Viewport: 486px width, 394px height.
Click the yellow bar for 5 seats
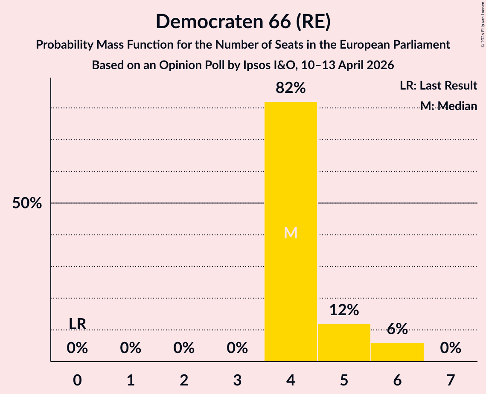pyautogui.click(x=344, y=343)
